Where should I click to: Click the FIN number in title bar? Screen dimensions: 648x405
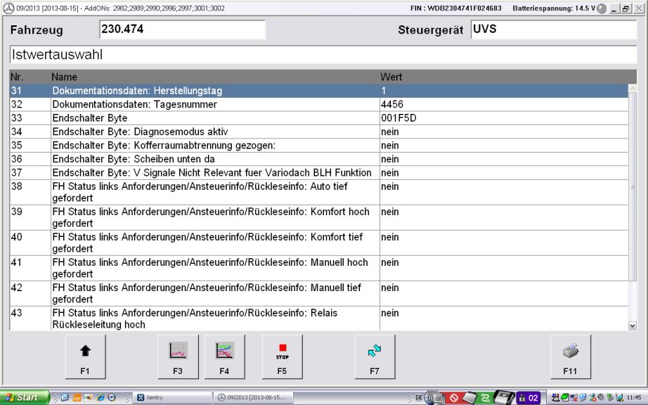pyautogui.click(x=456, y=8)
